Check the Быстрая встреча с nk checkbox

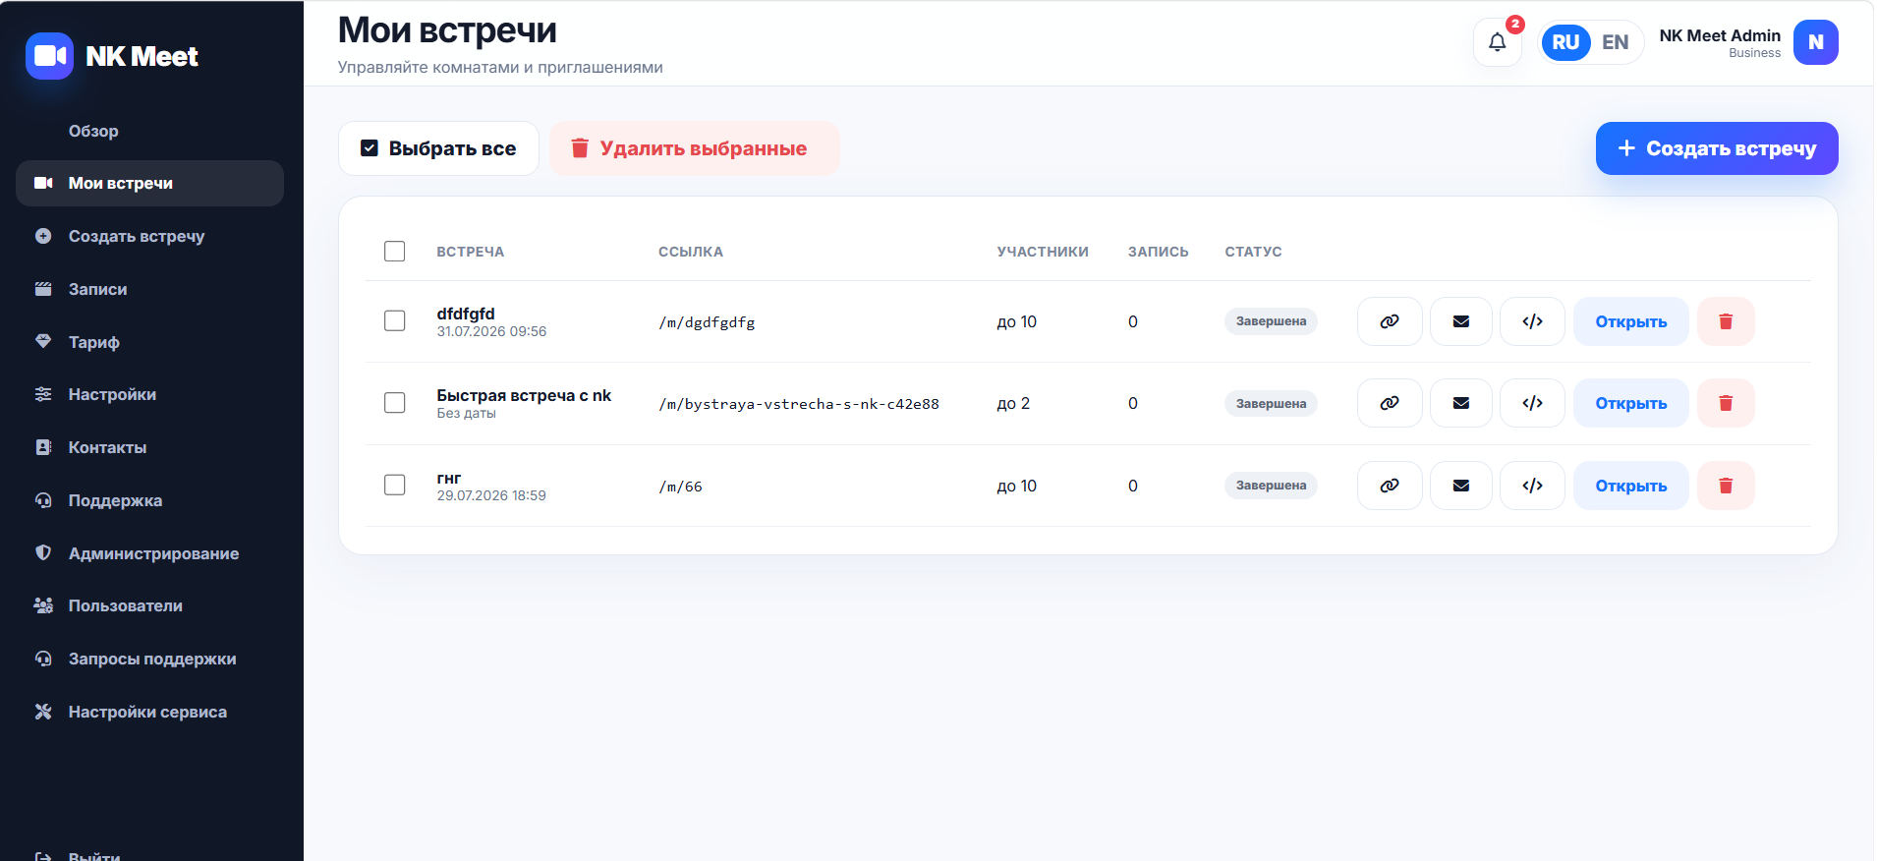coord(395,403)
